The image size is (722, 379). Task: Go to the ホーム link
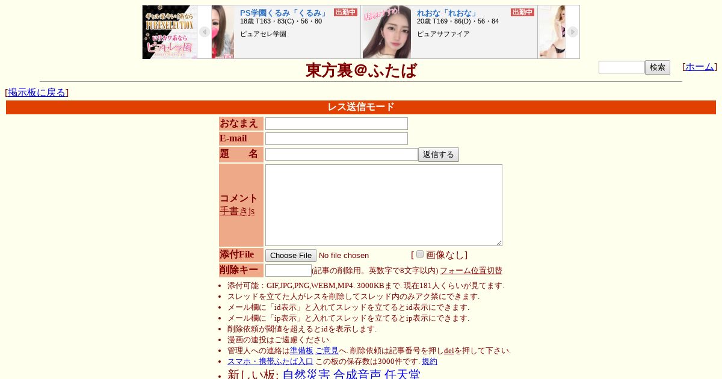pyautogui.click(x=700, y=67)
